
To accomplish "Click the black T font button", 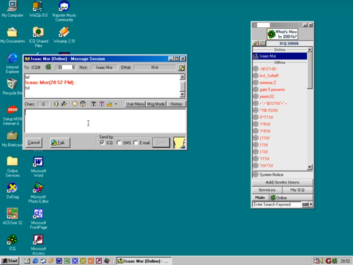I will point(94,104).
